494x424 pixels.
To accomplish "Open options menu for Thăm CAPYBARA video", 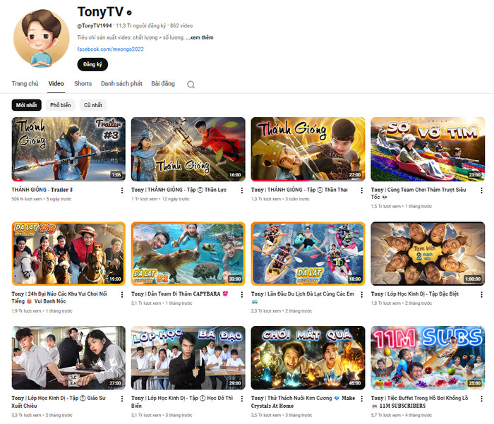I will coord(241,294).
